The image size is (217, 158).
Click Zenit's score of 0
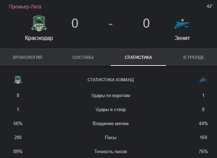coord(146,23)
